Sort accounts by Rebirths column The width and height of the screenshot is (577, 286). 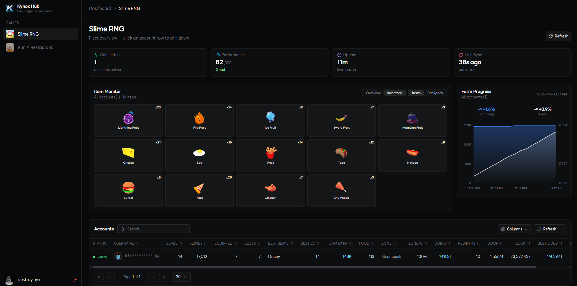pos(469,243)
